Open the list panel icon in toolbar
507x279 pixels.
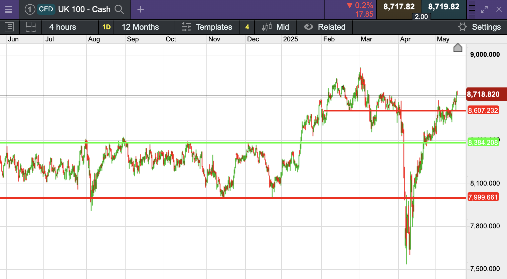coord(9,27)
